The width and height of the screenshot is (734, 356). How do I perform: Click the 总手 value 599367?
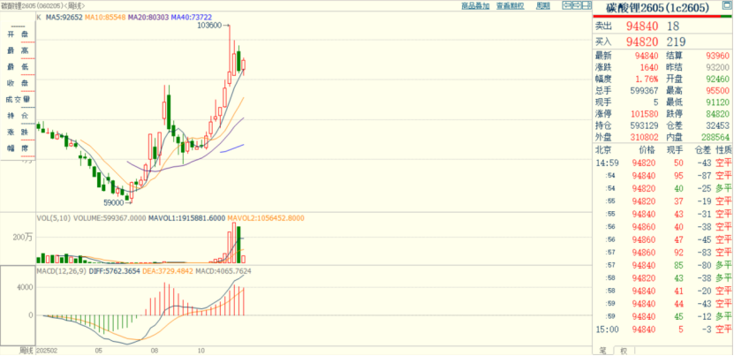point(644,91)
